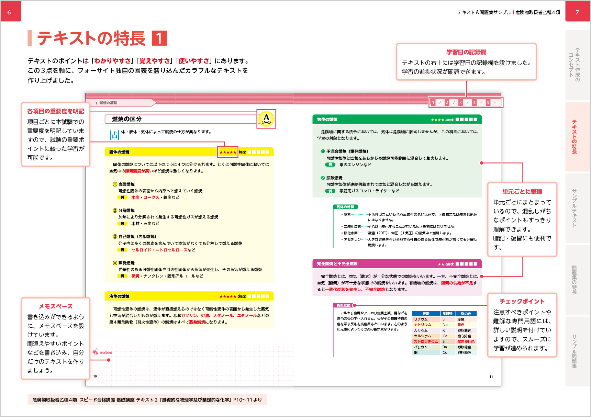This screenshot has width=591, height=417.
Task: Click the four-star rating in 気体の燃焼 header
Action: point(437,120)
